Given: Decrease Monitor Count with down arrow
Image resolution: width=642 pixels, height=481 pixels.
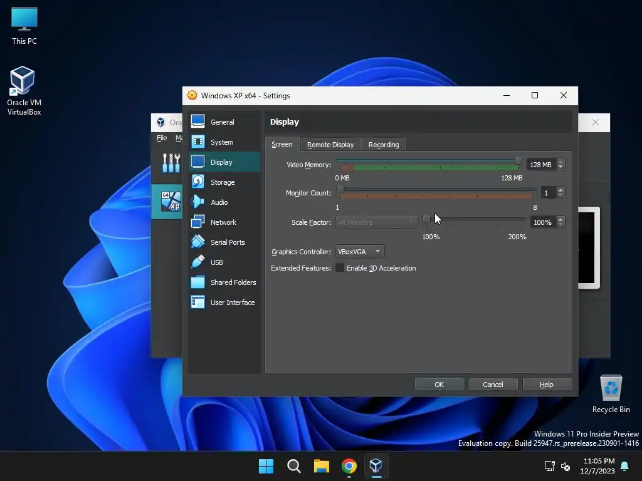Looking at the screenshot, I should point(560,195).
